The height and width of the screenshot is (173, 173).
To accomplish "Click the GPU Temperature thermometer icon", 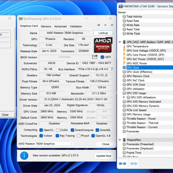I will click(124, 46).
